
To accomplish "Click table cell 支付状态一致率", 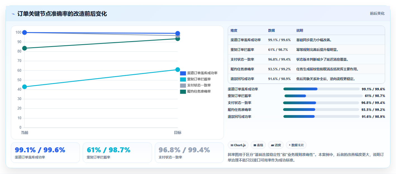I will click(242, 59).
